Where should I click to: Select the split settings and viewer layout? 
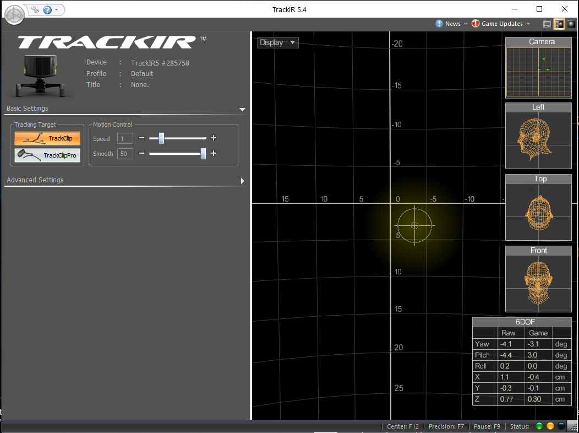pos(559,24)
